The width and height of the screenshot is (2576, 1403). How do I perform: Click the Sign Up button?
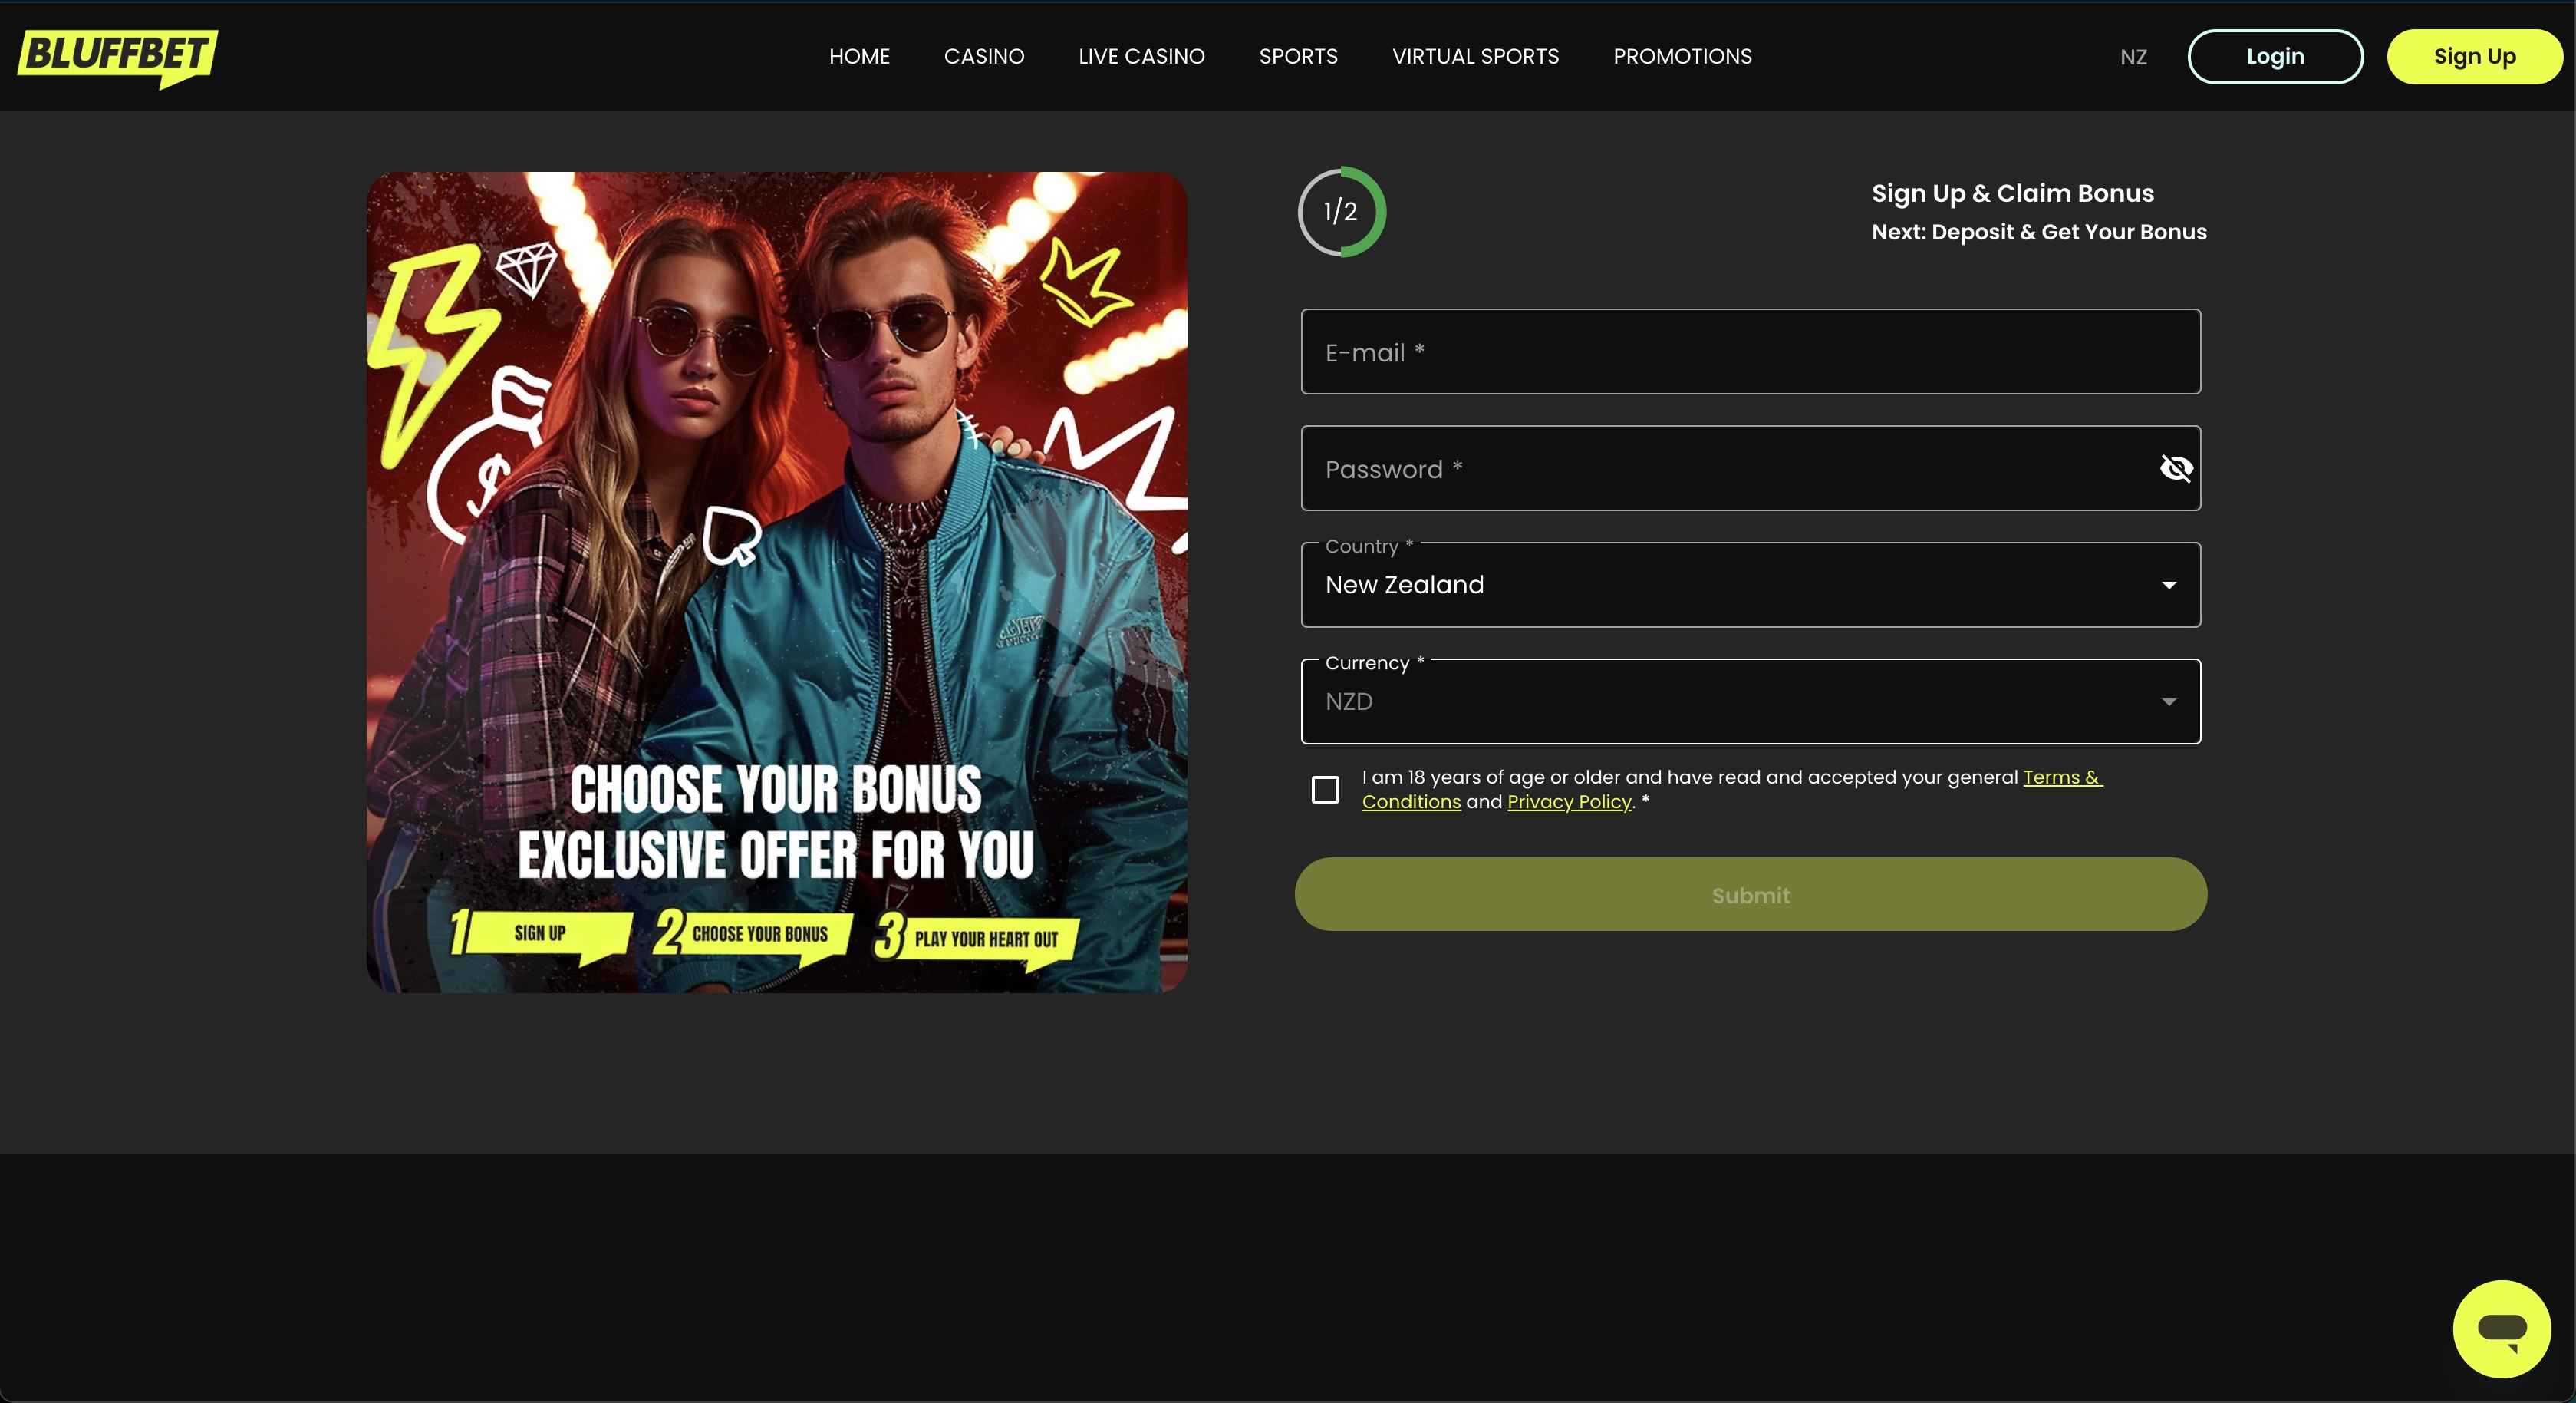(x=2474, y=57)
